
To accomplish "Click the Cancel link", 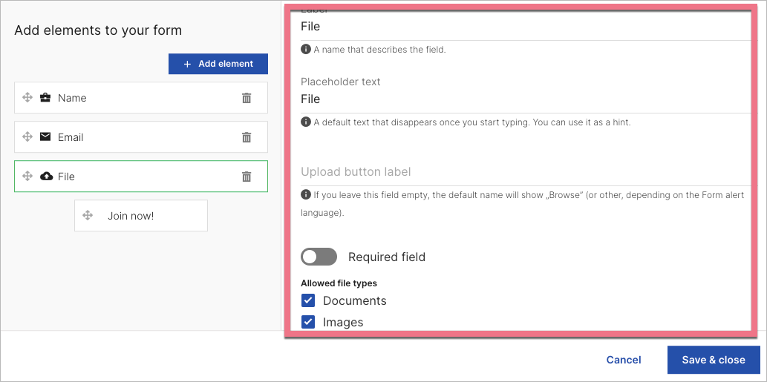I will [623, 360].
